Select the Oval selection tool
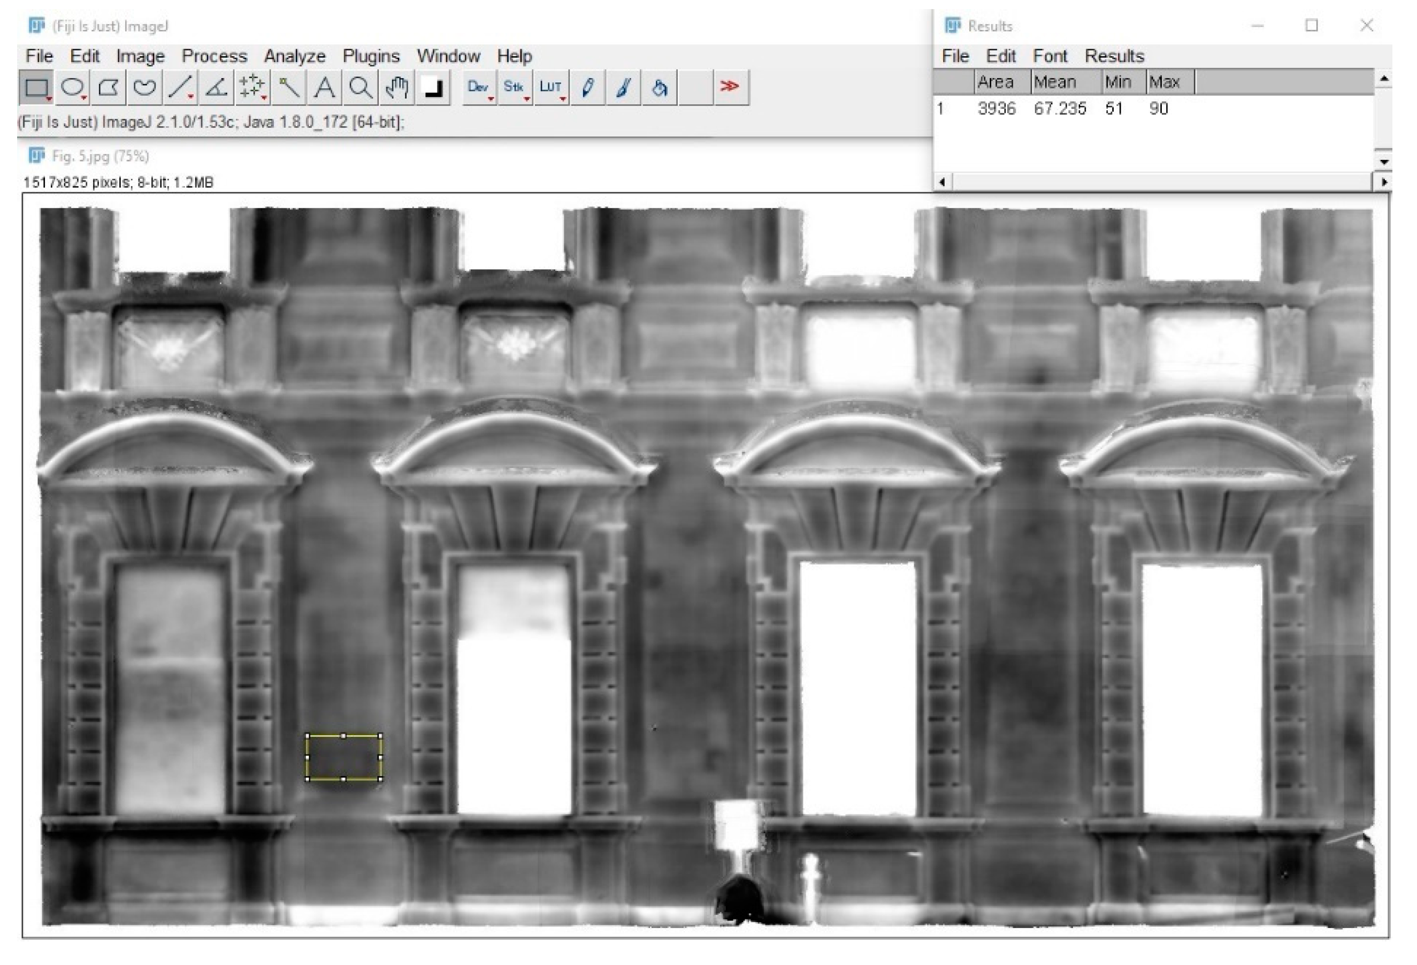Image resolution: width=1417 pixels, height=965 pixels. tap(73, 88)
